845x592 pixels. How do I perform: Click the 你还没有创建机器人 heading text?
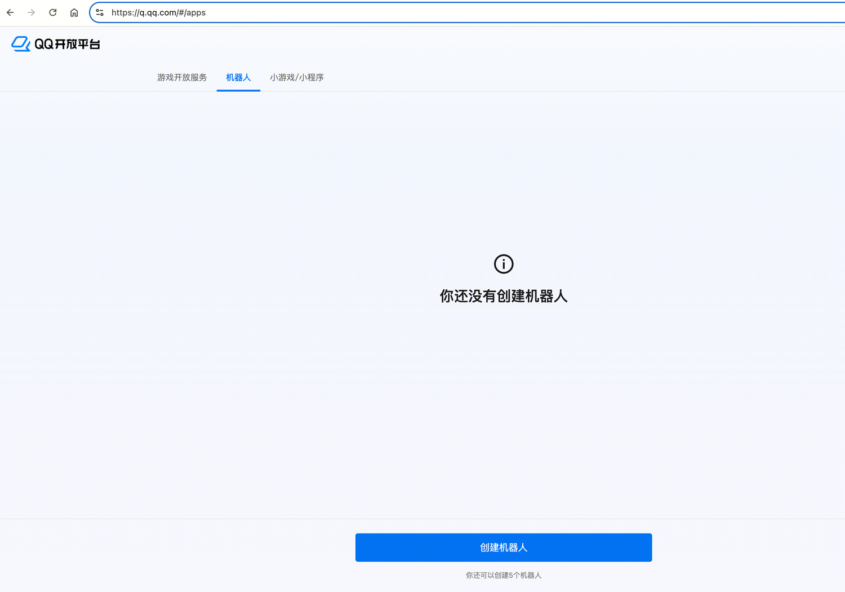point(504,296)
